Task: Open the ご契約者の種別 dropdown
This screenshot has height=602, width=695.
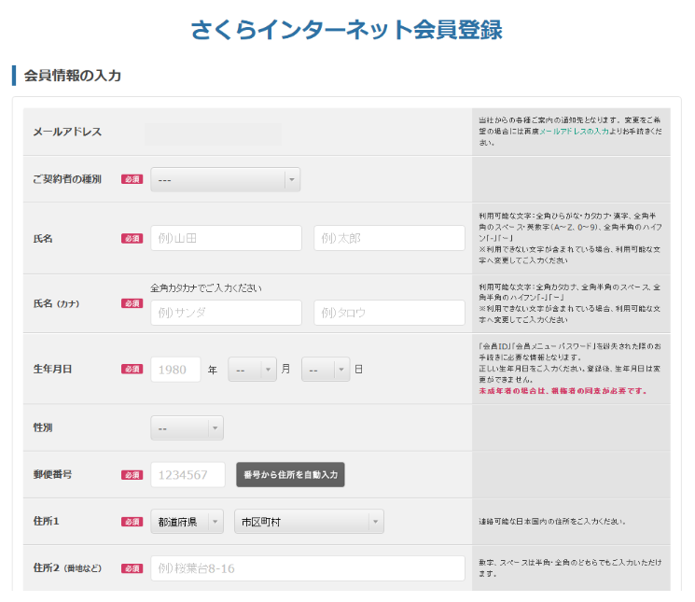Action: point(224,179)
